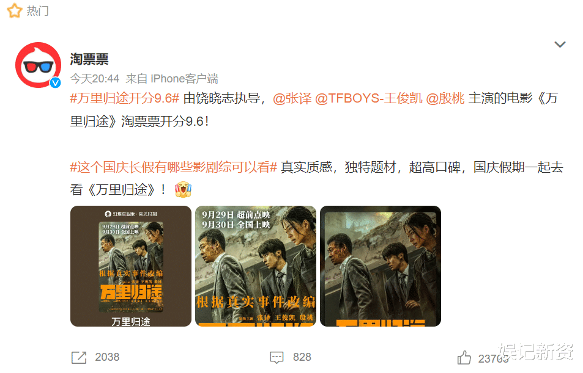583x373 pixels.
Task: Open the 热门 label
Action: click(x=37, y=11)
